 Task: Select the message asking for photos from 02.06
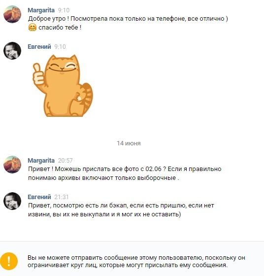[x=125, y=173]
